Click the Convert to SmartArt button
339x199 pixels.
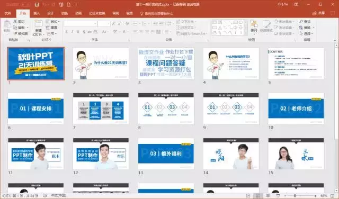click(x=191, y=34)
